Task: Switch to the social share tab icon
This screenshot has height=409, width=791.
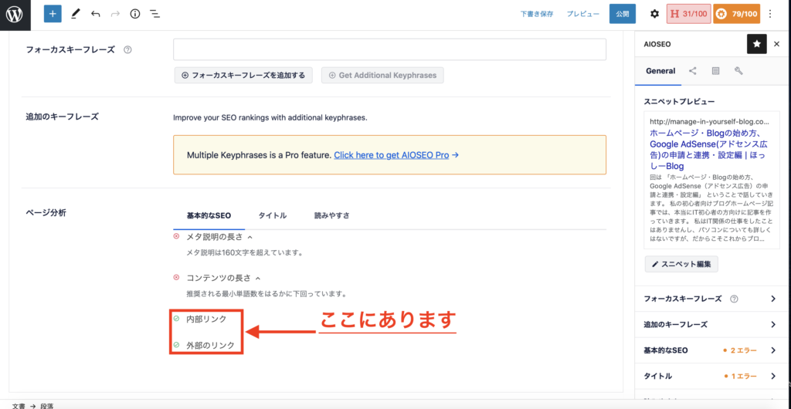Action: tap(693, 71)
